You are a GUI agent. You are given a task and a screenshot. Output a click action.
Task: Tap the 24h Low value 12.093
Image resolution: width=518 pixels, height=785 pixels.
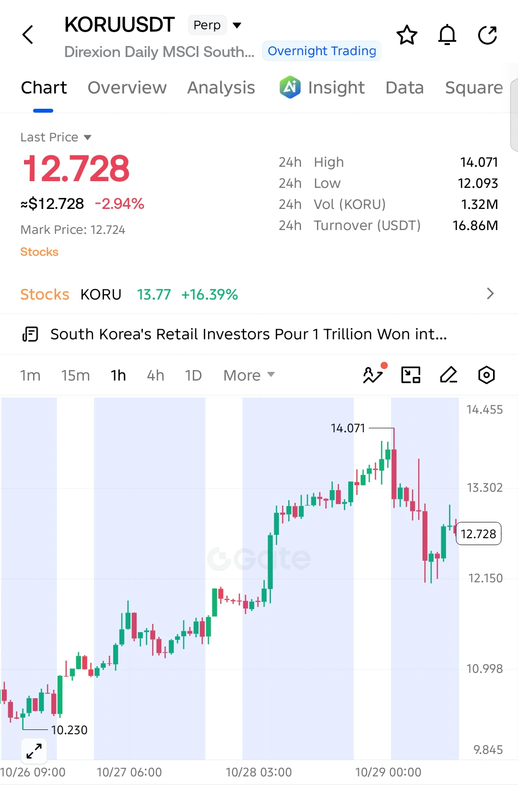478,184
